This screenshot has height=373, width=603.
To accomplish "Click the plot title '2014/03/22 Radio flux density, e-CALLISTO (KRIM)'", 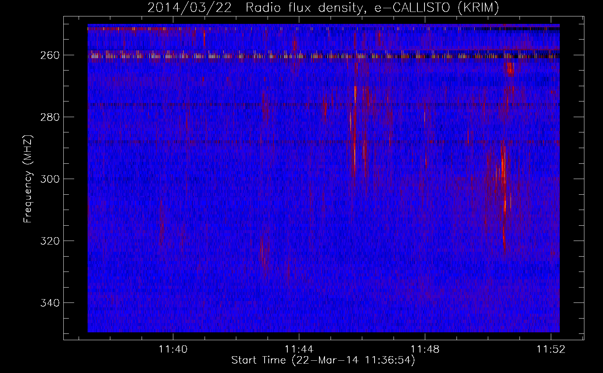I will [323, 8].
